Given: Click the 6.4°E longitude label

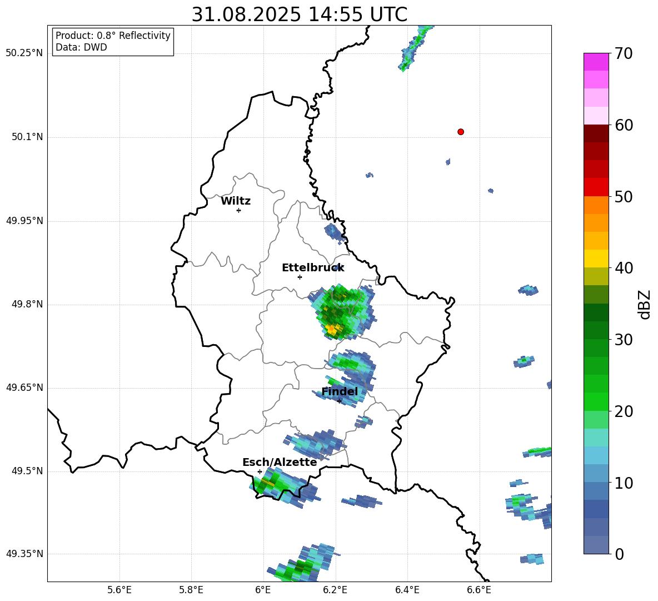Looking at the screenshot, I should tap(407, 590).
